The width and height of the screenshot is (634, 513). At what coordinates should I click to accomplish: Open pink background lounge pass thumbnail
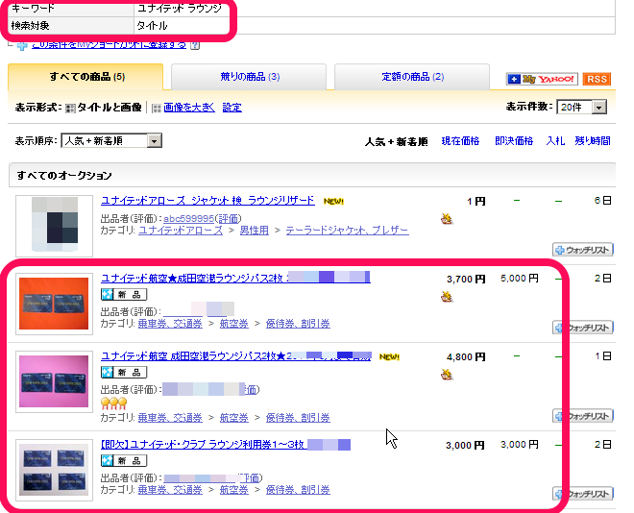(54, 381)
